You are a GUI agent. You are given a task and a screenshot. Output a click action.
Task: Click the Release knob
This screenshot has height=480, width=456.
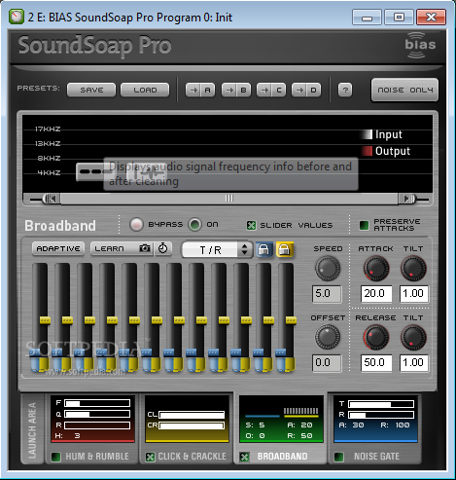376,337
